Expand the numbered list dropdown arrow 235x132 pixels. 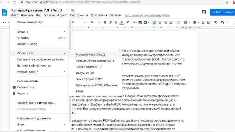[190, 22]
